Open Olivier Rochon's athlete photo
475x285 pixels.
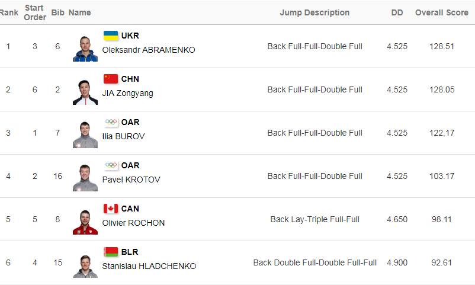coord(85,222)
